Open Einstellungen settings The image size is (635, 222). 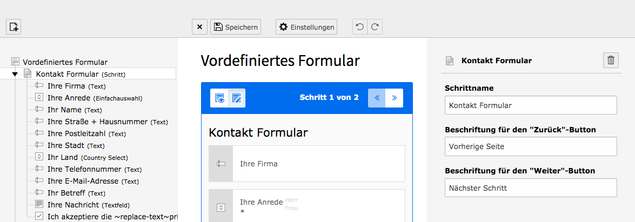[x=306, y=27]
